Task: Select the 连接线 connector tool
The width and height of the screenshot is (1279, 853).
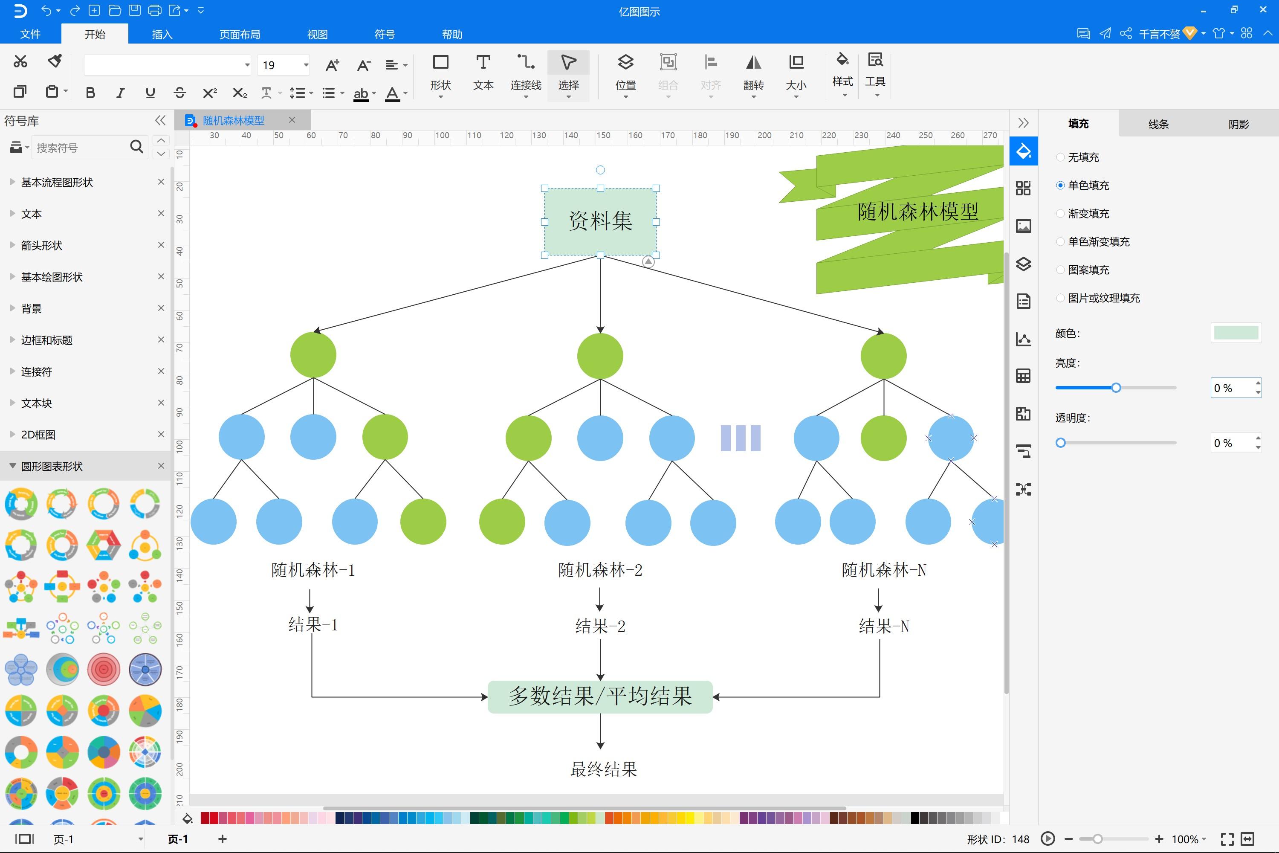Action: pyautogui.click(x=525, y=73)
